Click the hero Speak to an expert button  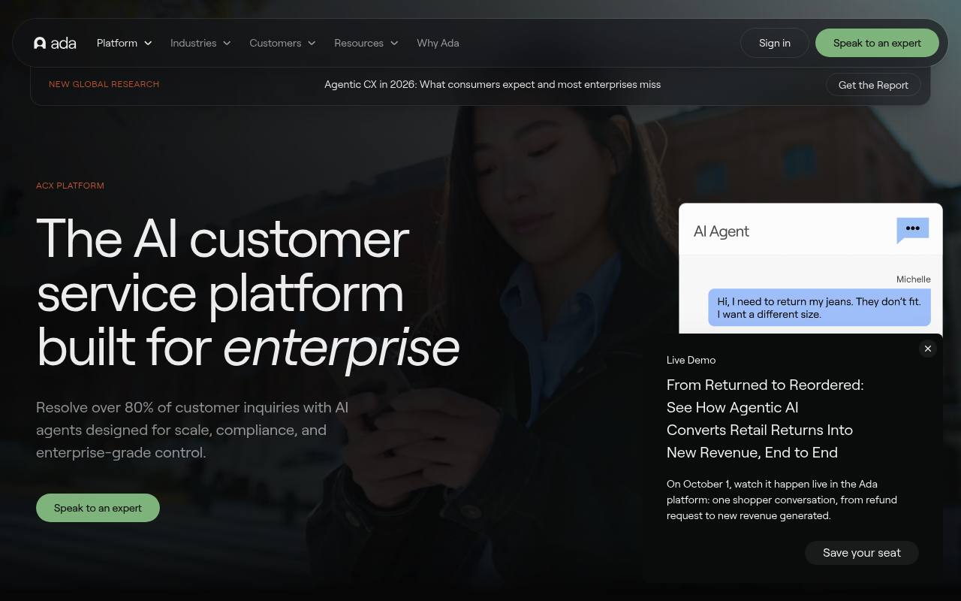(x=98, y=508)
